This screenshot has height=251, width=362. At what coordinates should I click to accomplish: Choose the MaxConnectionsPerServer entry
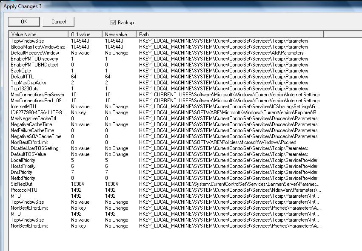(37, 95)
